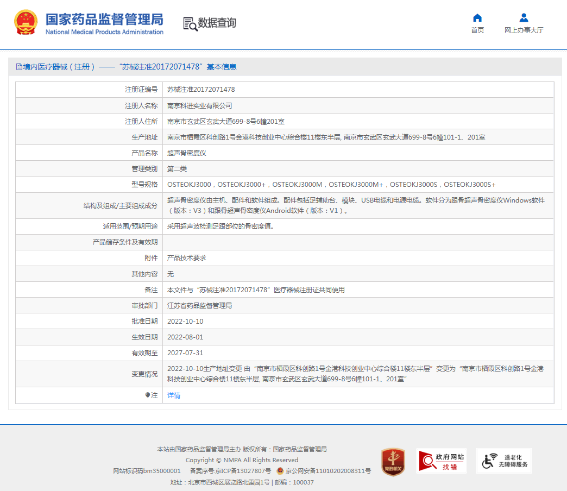Click the blue house home icon

pyautogui.click(x=477, y=17)
